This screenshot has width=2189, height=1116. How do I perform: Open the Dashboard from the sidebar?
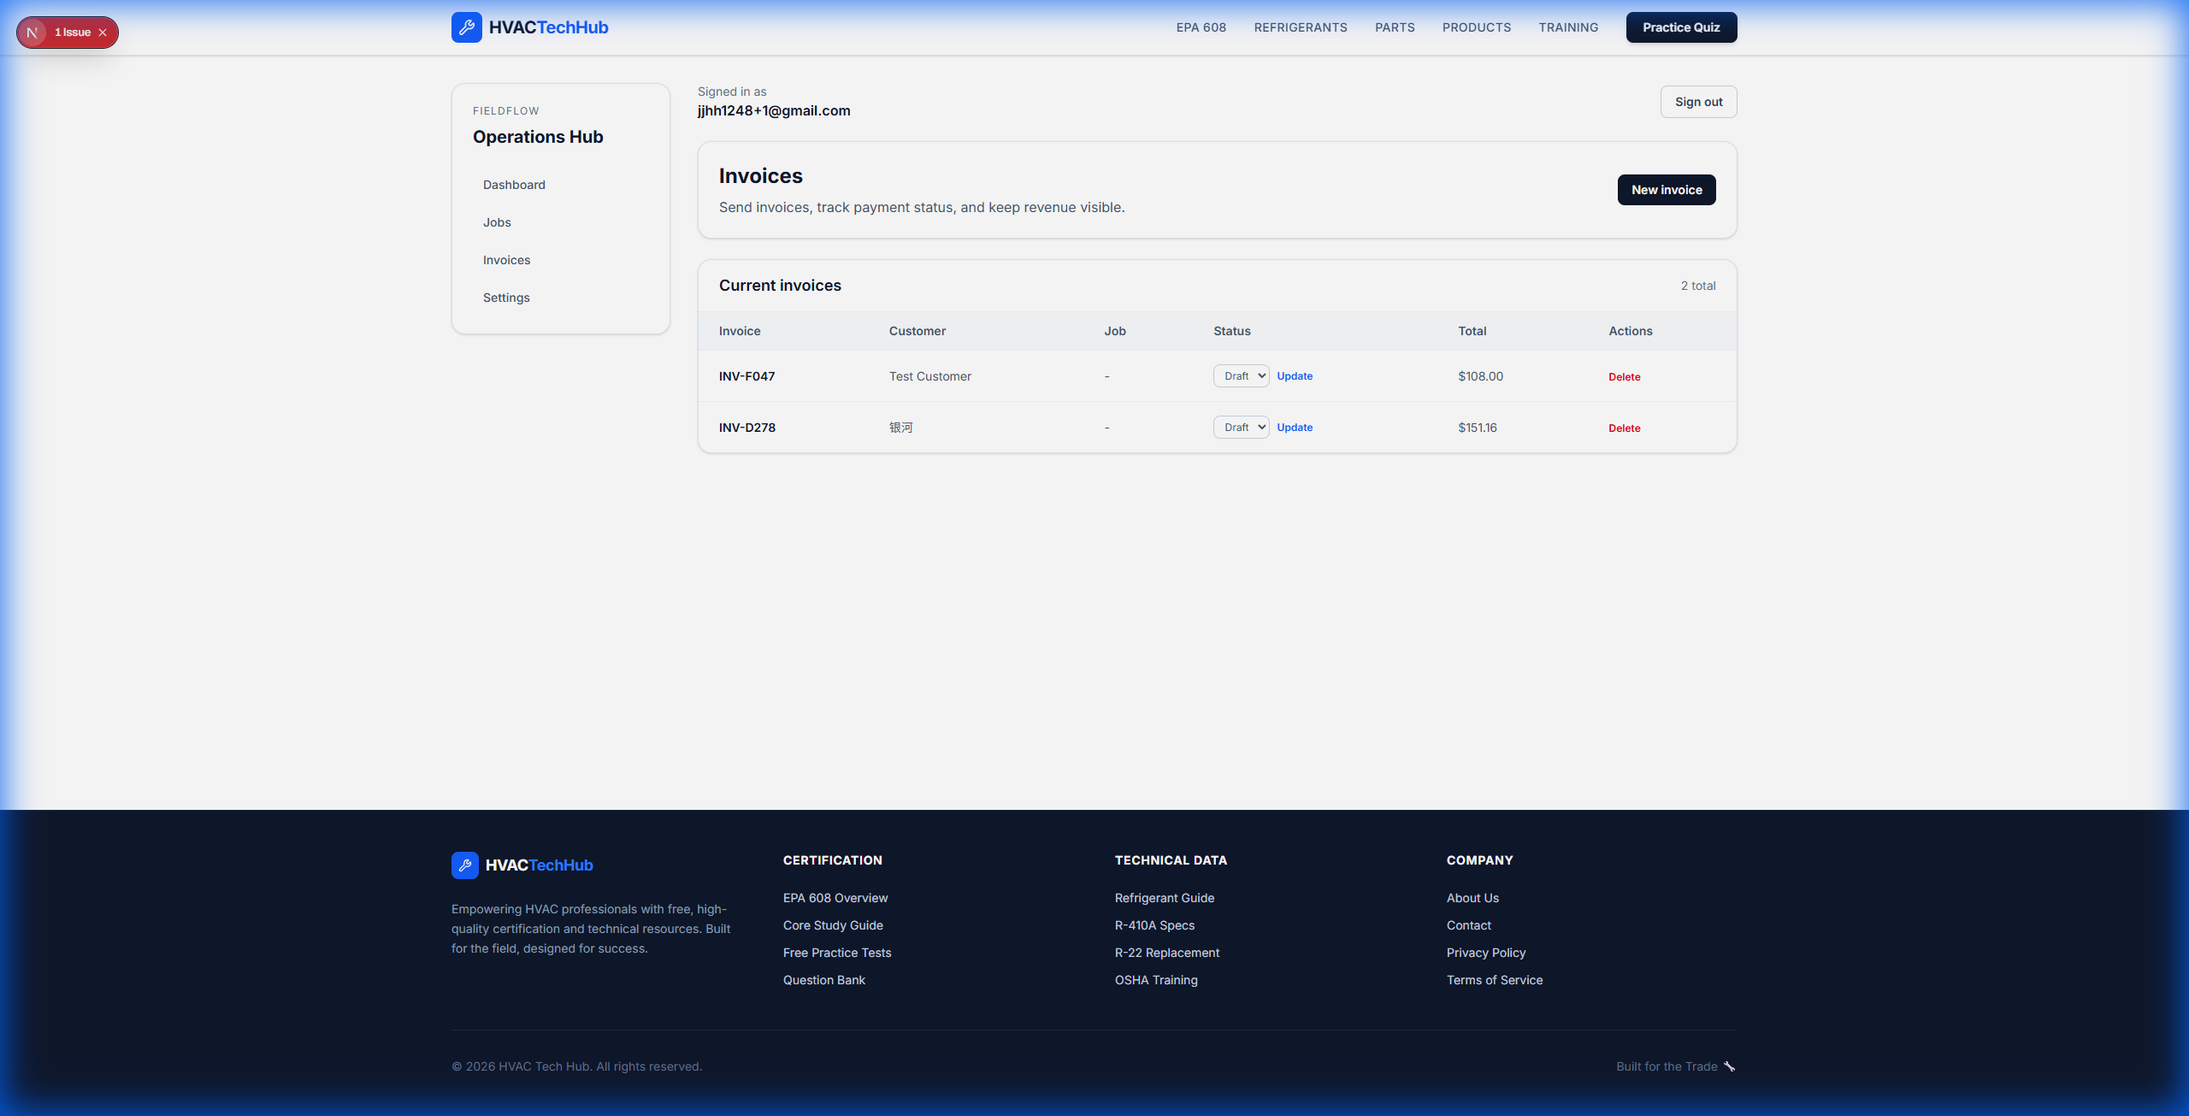(x=514, y=184)
